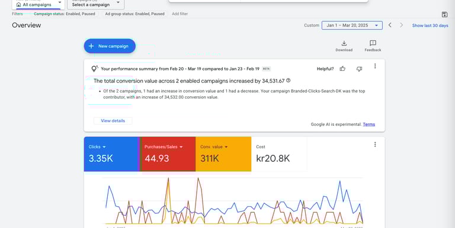Open the Conv. value metric dropdown

pos(214,147)
